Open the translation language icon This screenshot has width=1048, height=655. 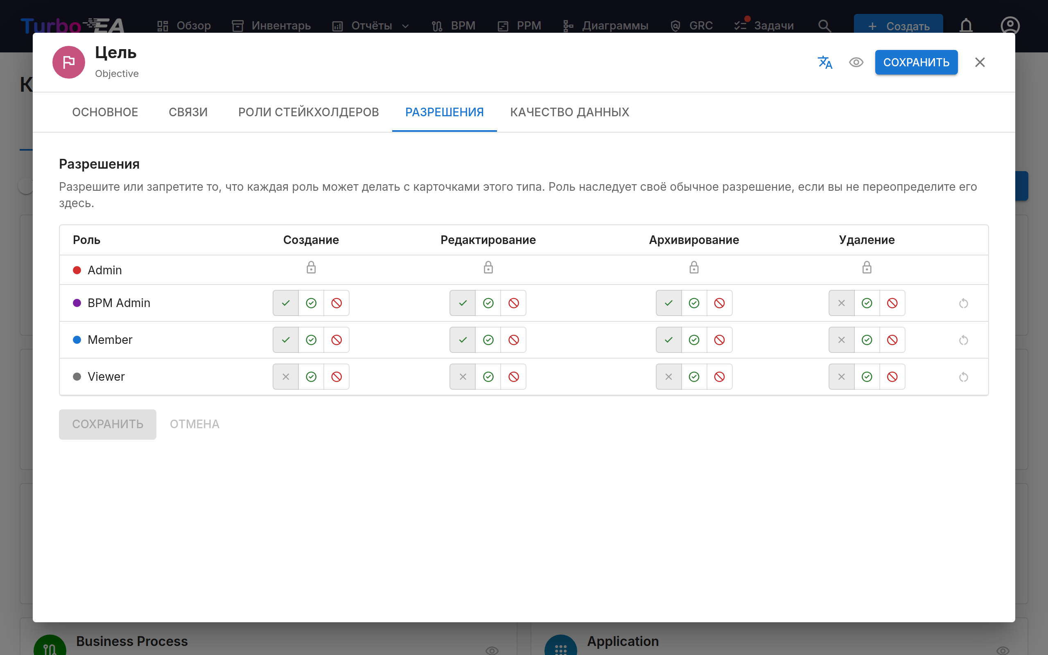[x=825, y=62]
